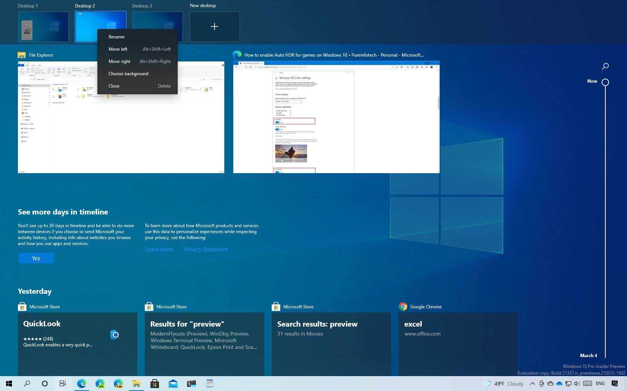Open the Mail app in taskbar
Screen dimensions: 627x391
(173, 383)
